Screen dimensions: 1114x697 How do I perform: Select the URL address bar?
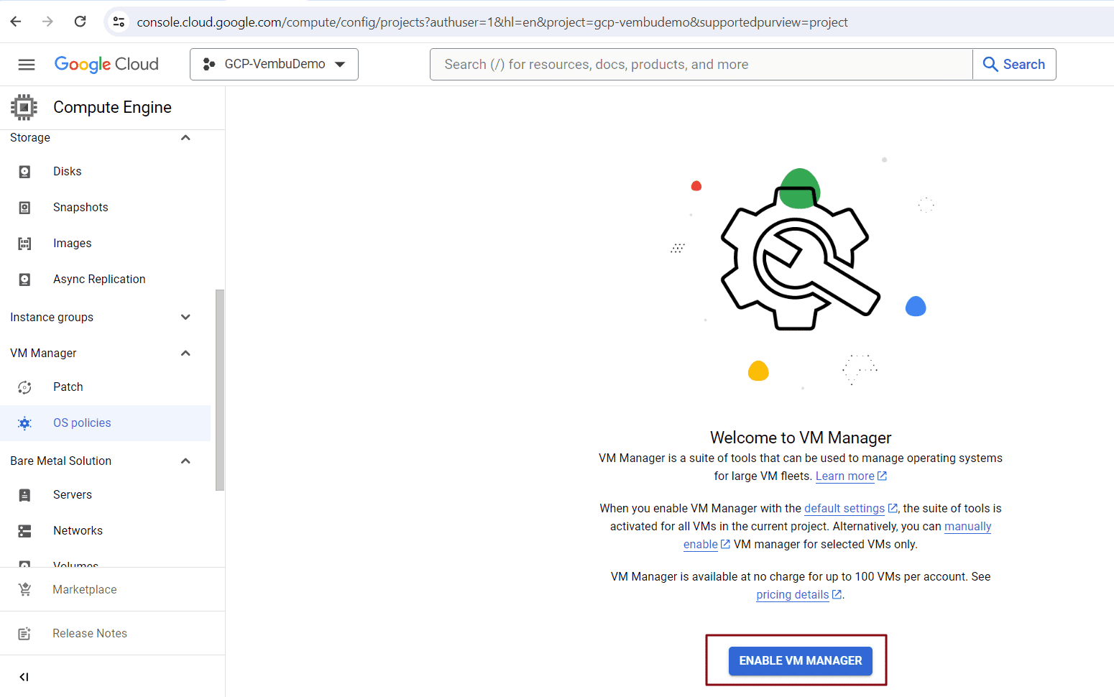click(x=492, y=22)
